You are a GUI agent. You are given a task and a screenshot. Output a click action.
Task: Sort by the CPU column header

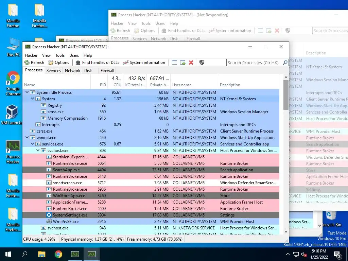[115, 85]
